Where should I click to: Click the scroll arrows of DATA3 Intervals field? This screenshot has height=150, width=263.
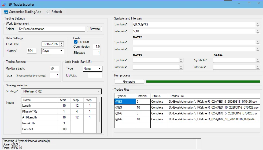tap(181, 67)
